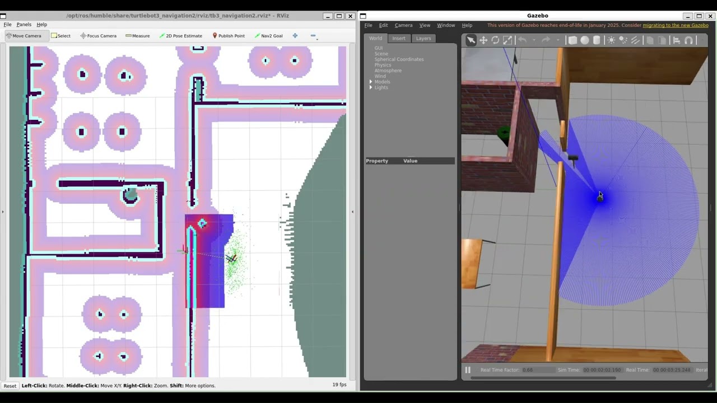Activate the Nav2 Goal tool
Screen dimensions: 717x403
tap(268, 36)
